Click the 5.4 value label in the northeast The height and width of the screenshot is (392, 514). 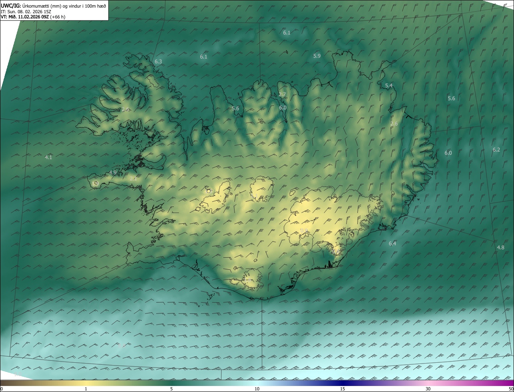(x=389, y=86)
